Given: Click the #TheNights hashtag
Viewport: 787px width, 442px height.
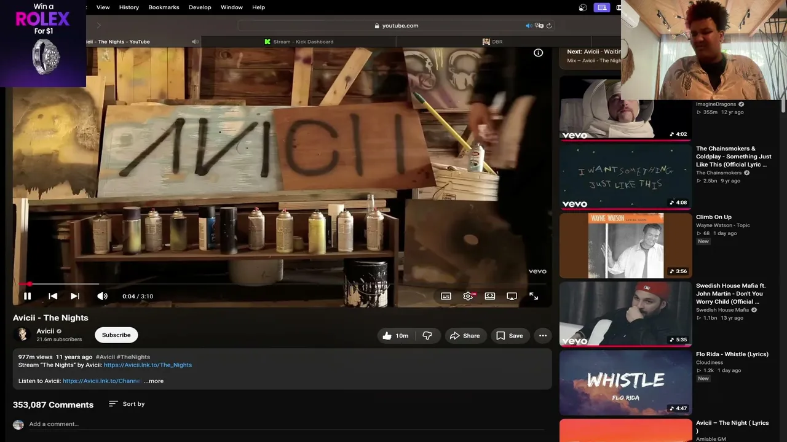Looking at the screenshot, I should click(x=133, y=357).
